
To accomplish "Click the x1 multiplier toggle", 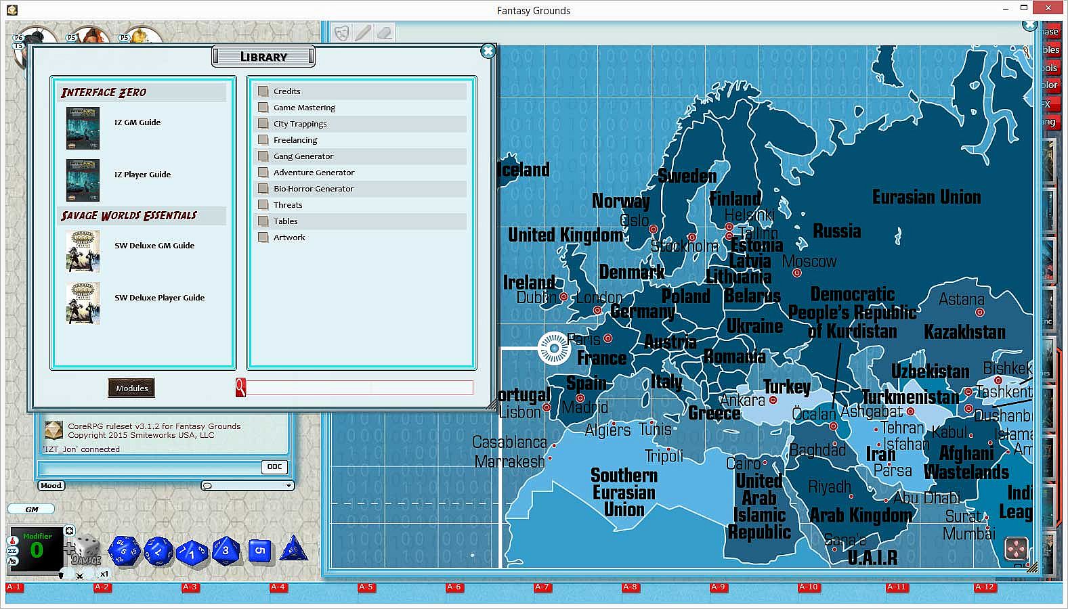I will pyautogui.click(x=104, y=574).
